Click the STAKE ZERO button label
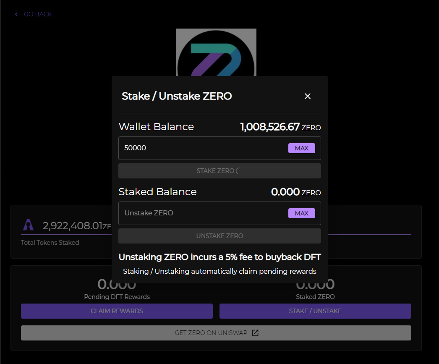 pyautogui.click(x=215, y=171)
